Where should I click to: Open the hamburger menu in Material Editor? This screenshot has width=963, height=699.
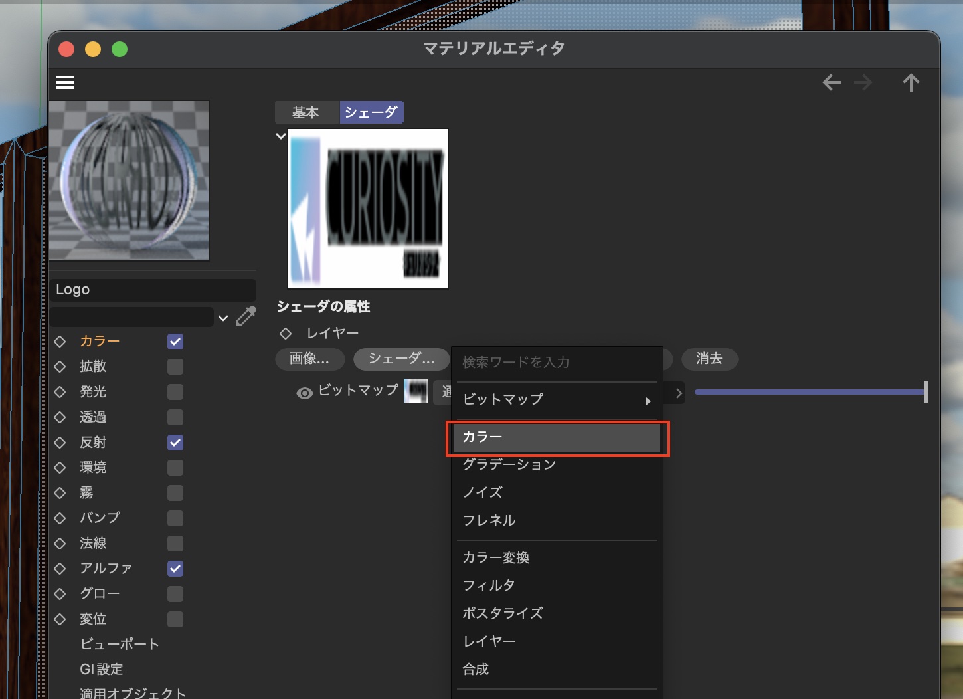tap(65, 82)
